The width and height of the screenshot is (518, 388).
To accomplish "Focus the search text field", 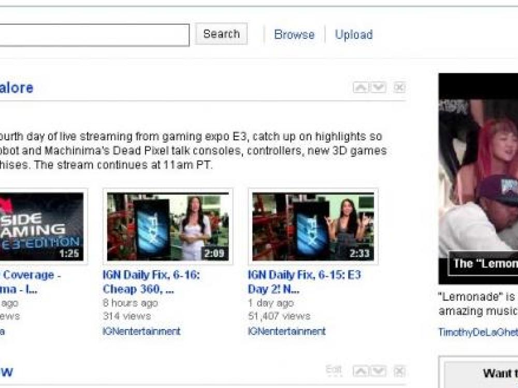I will point(93,35).
